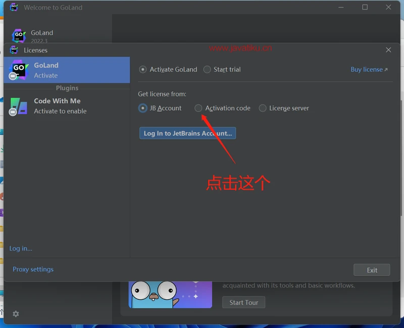Click the GoLand icon in Licenses list
This screenshot has height=328, width=404.
18,70
